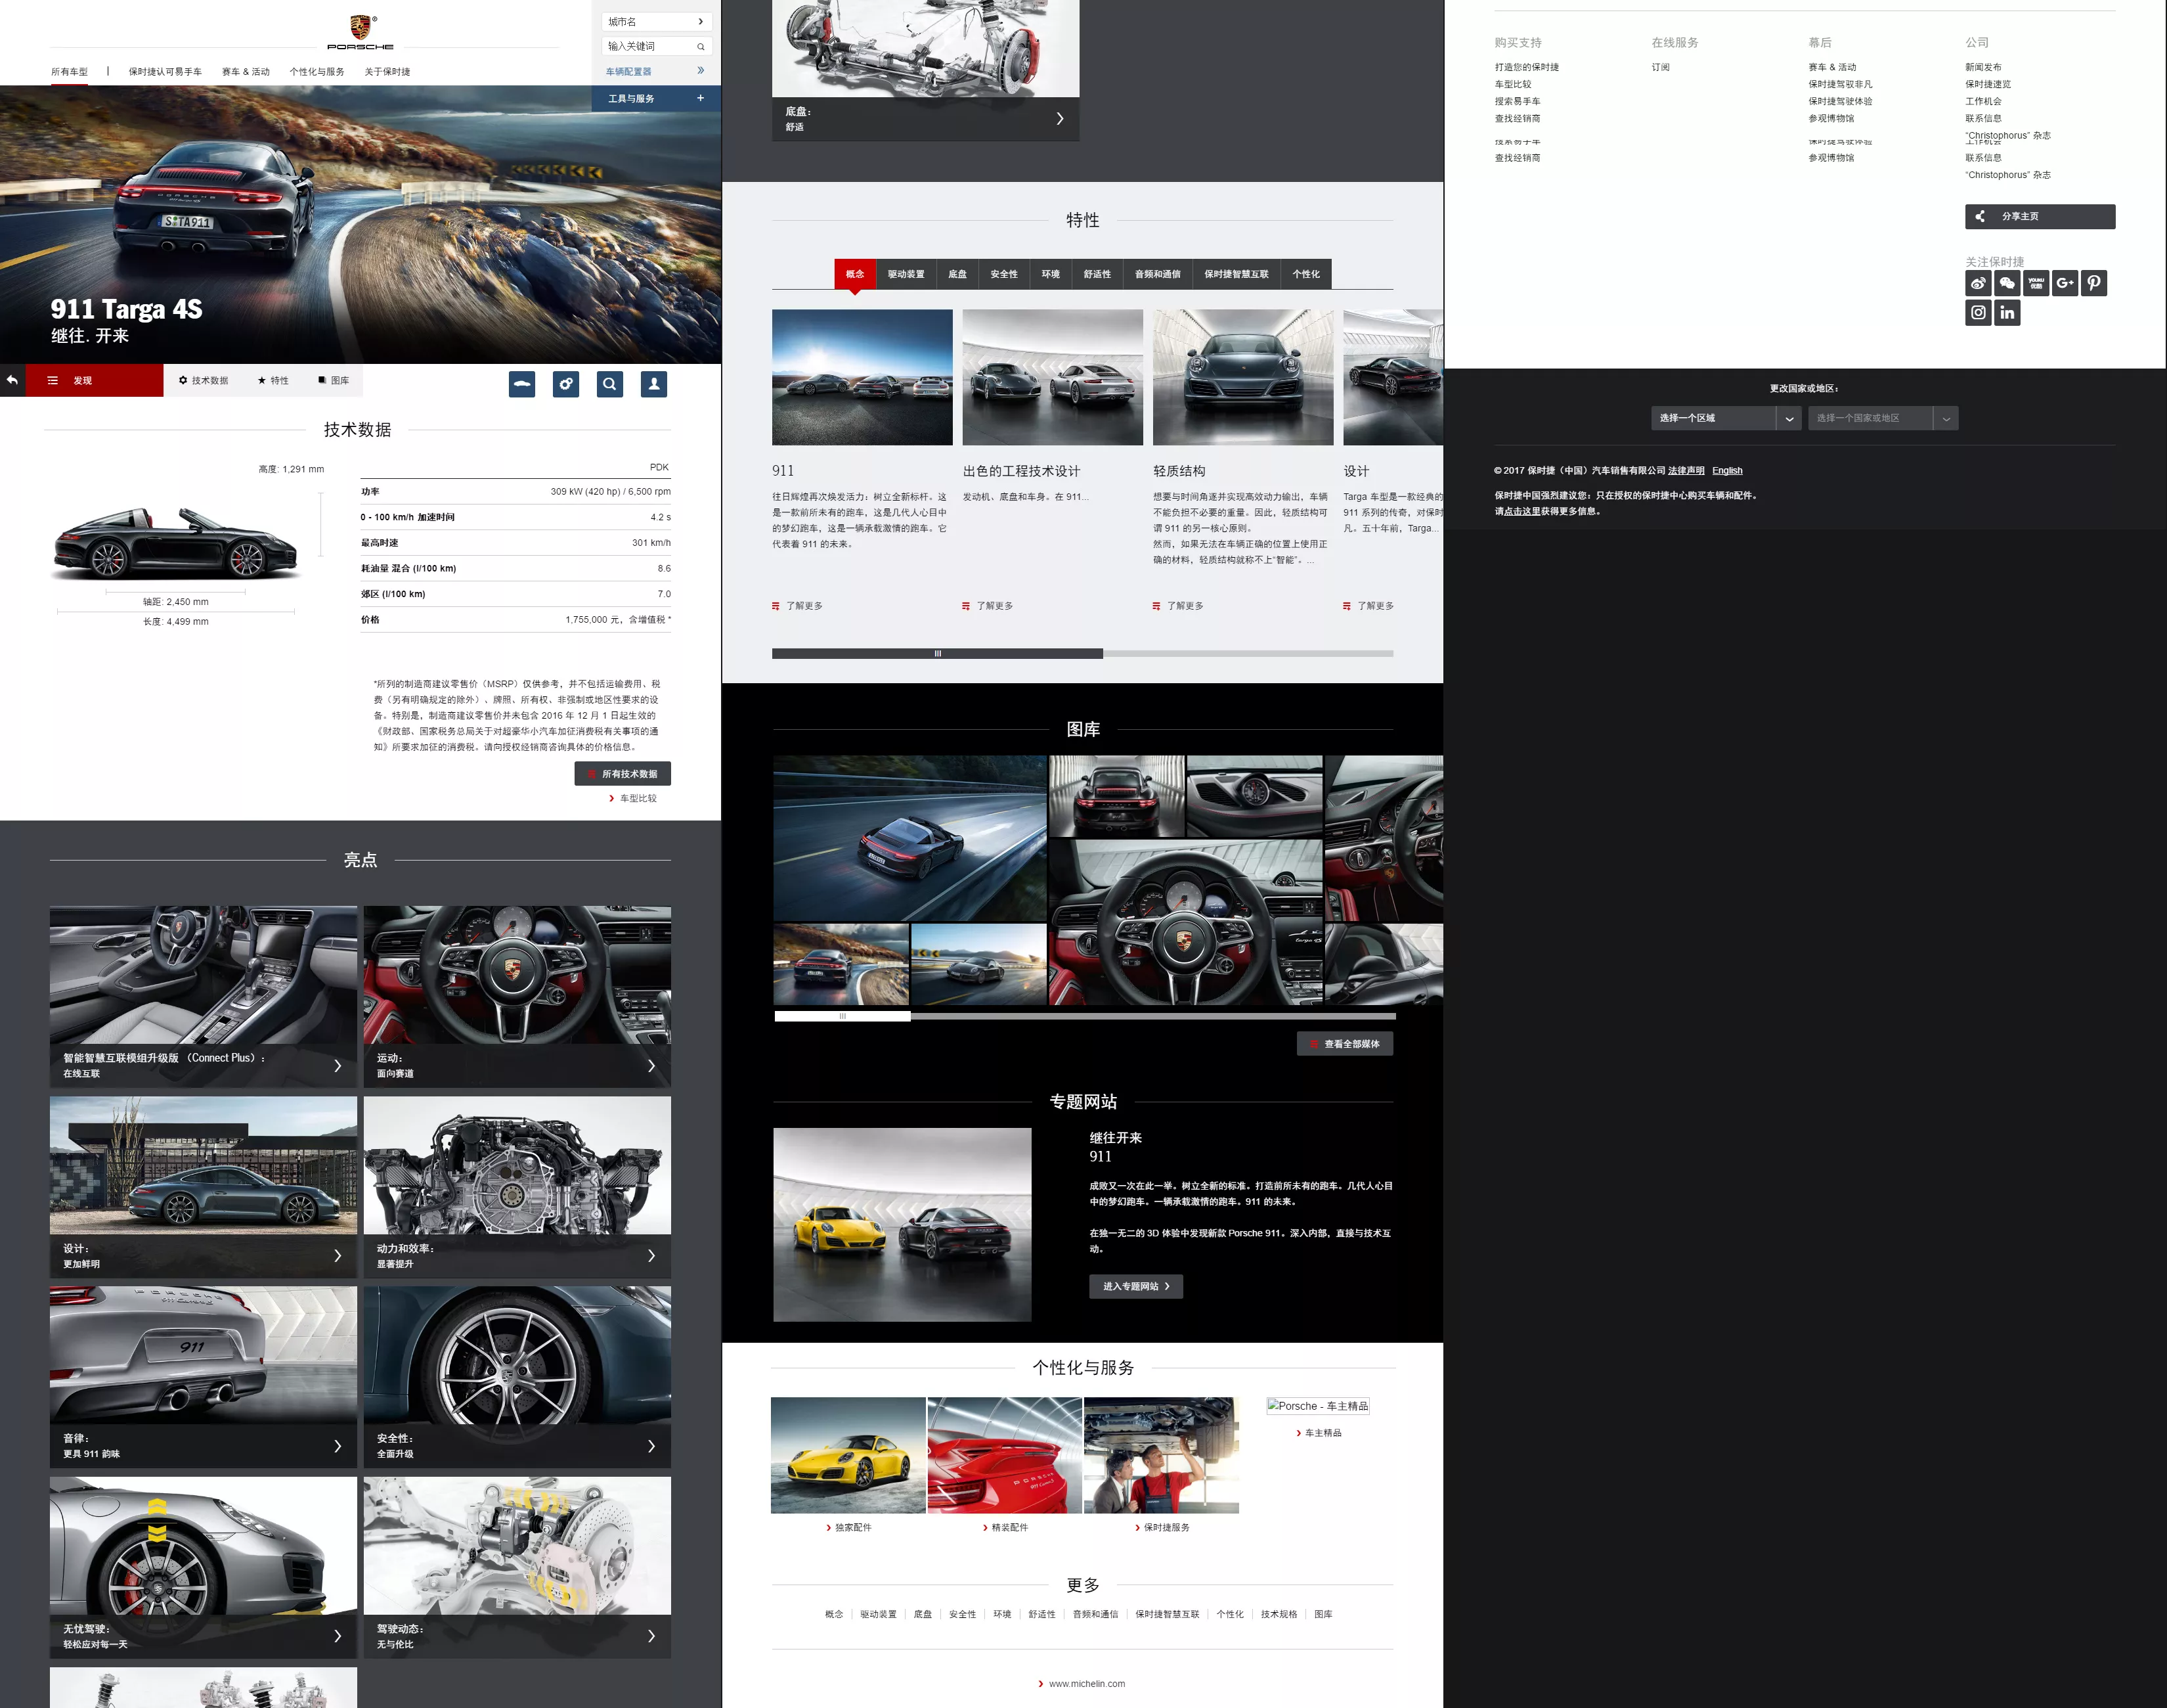
Task: Select the 驱动装置 features tab
Action: click(907, 274)
